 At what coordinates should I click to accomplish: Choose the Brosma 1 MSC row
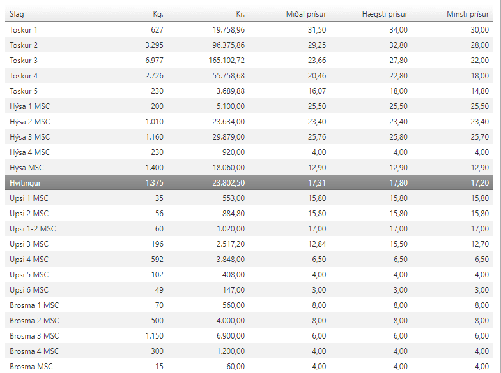pos(249,305)
